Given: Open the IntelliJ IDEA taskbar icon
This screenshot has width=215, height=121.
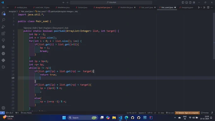Looking at the screenshot, I should click(x=151, y=118).
